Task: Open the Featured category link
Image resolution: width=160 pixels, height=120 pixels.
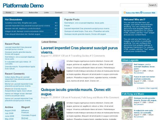Action: [x=75, y=97]
